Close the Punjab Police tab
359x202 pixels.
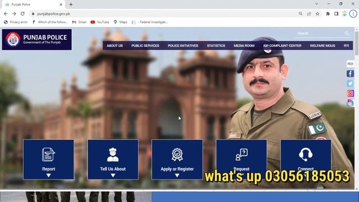point(61,4)
